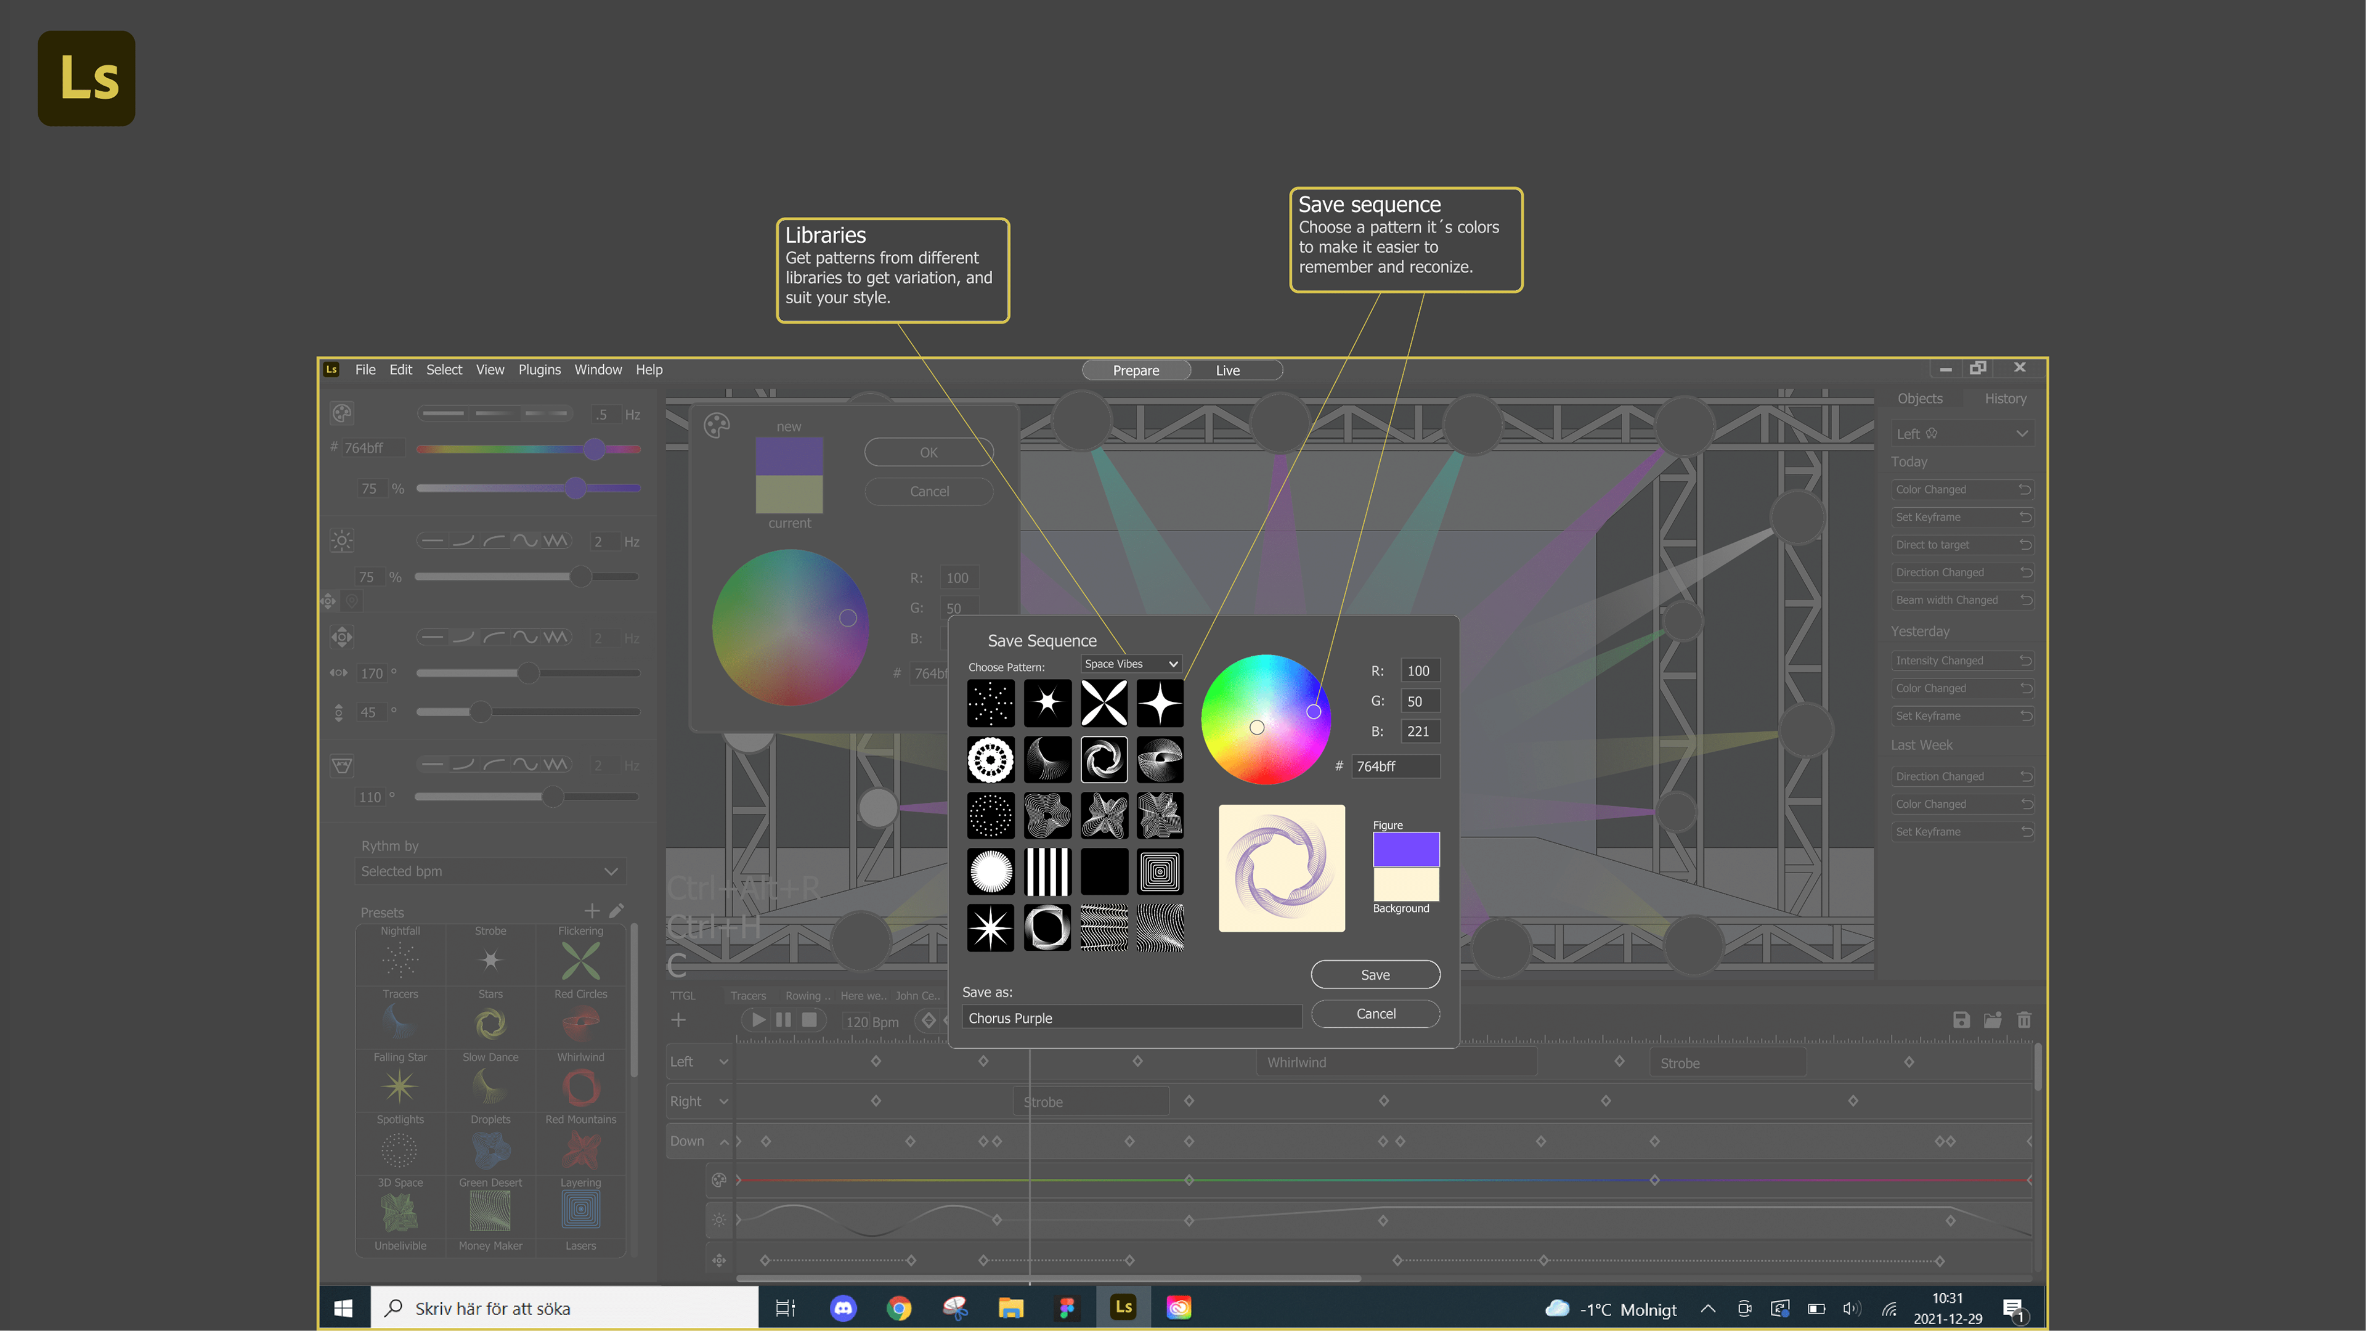Cancel the Save Sequence dialog
Screen dimensions: 2366x1331
coord(1375,1013)
